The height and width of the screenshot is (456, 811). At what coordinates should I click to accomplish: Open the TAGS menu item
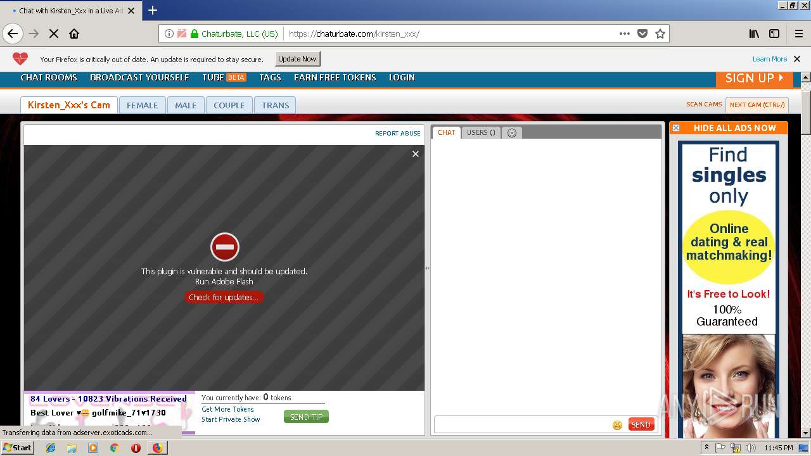(270, 77)
